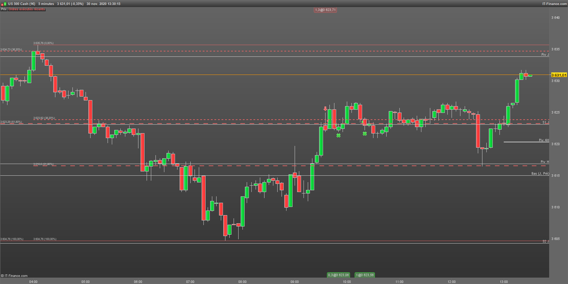Click 3 635 on the price scale
Screen dimensions: 568x284
click(x=556, y=49)
